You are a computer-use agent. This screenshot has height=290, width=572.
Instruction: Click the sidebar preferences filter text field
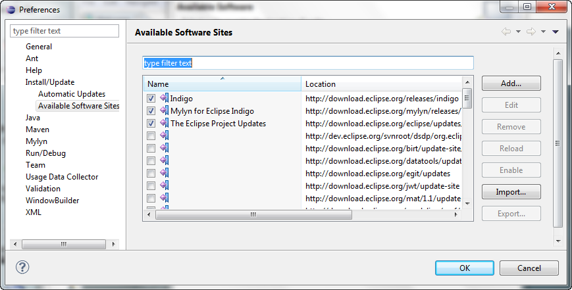pyautogui.click(x=65, y=31)
